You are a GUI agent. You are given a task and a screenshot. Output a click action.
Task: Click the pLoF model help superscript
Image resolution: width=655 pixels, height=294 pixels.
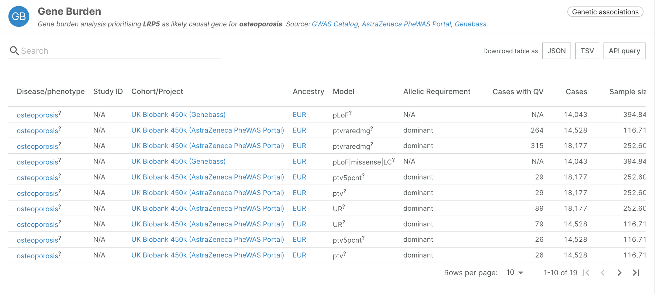pos(350,112)
